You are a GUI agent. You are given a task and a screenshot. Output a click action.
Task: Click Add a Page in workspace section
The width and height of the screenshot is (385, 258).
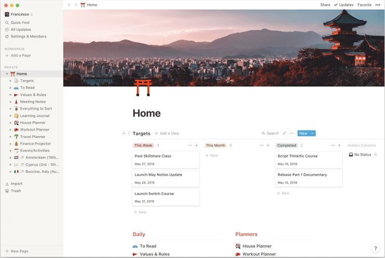coord(18,56)
